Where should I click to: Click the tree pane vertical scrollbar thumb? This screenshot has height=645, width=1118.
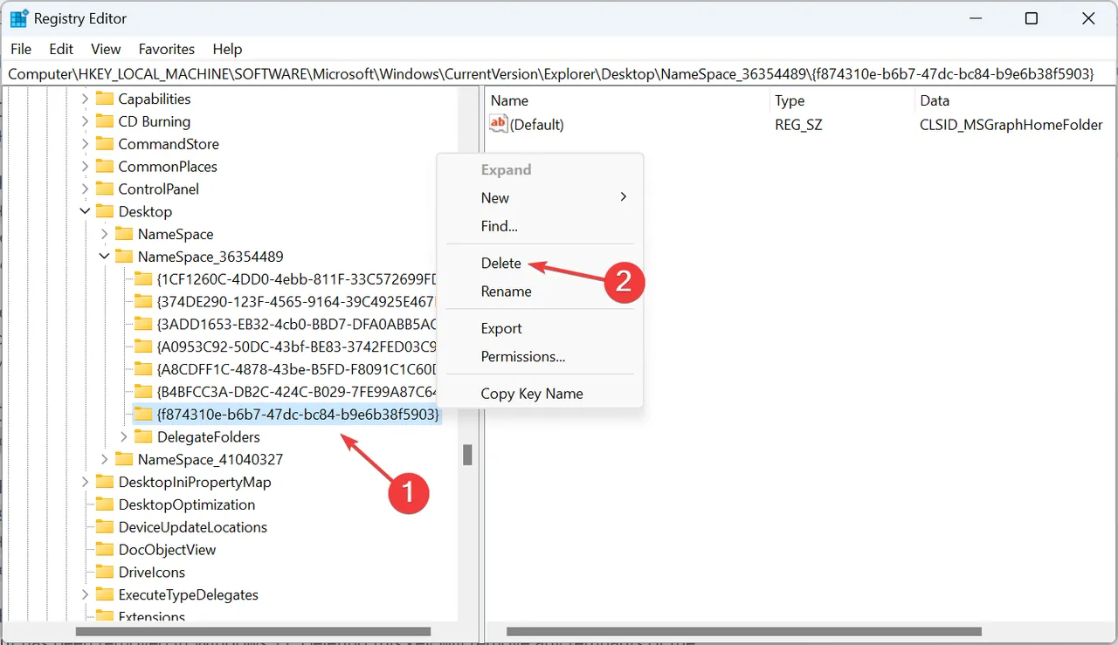click(x=467, y=455)
